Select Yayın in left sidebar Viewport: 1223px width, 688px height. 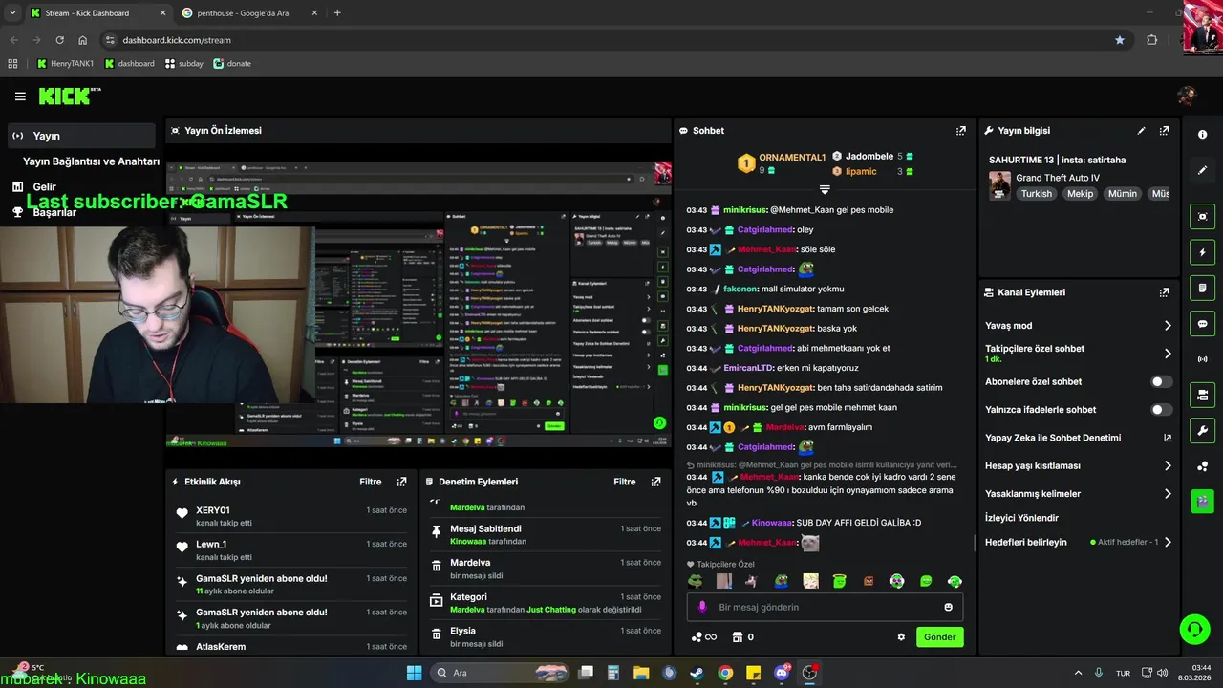80,136
